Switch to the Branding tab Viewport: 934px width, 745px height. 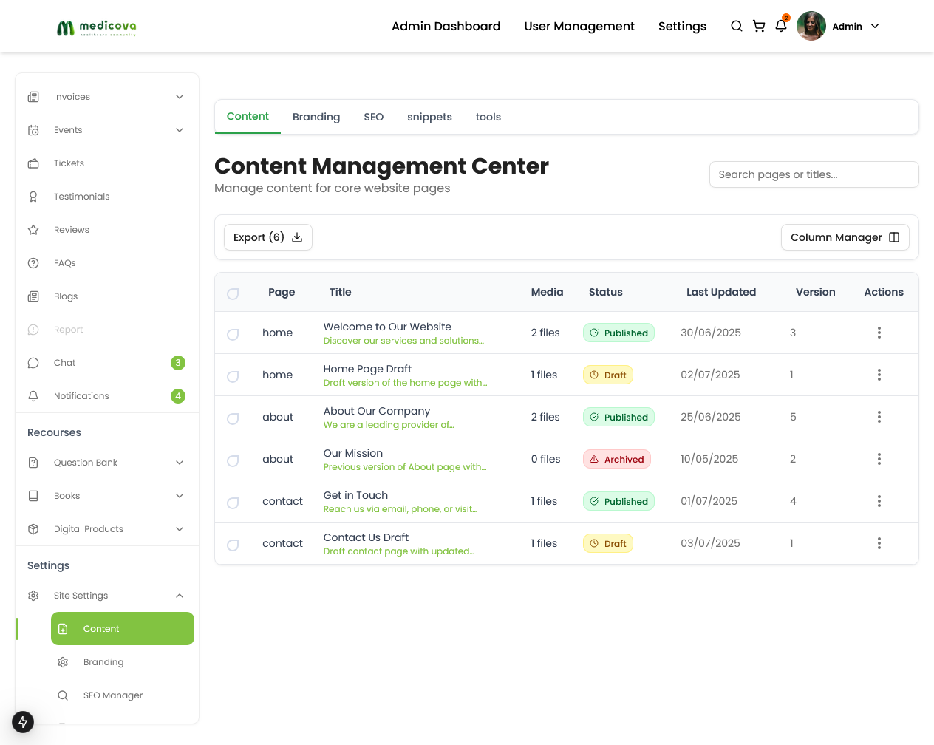point(316,117)
